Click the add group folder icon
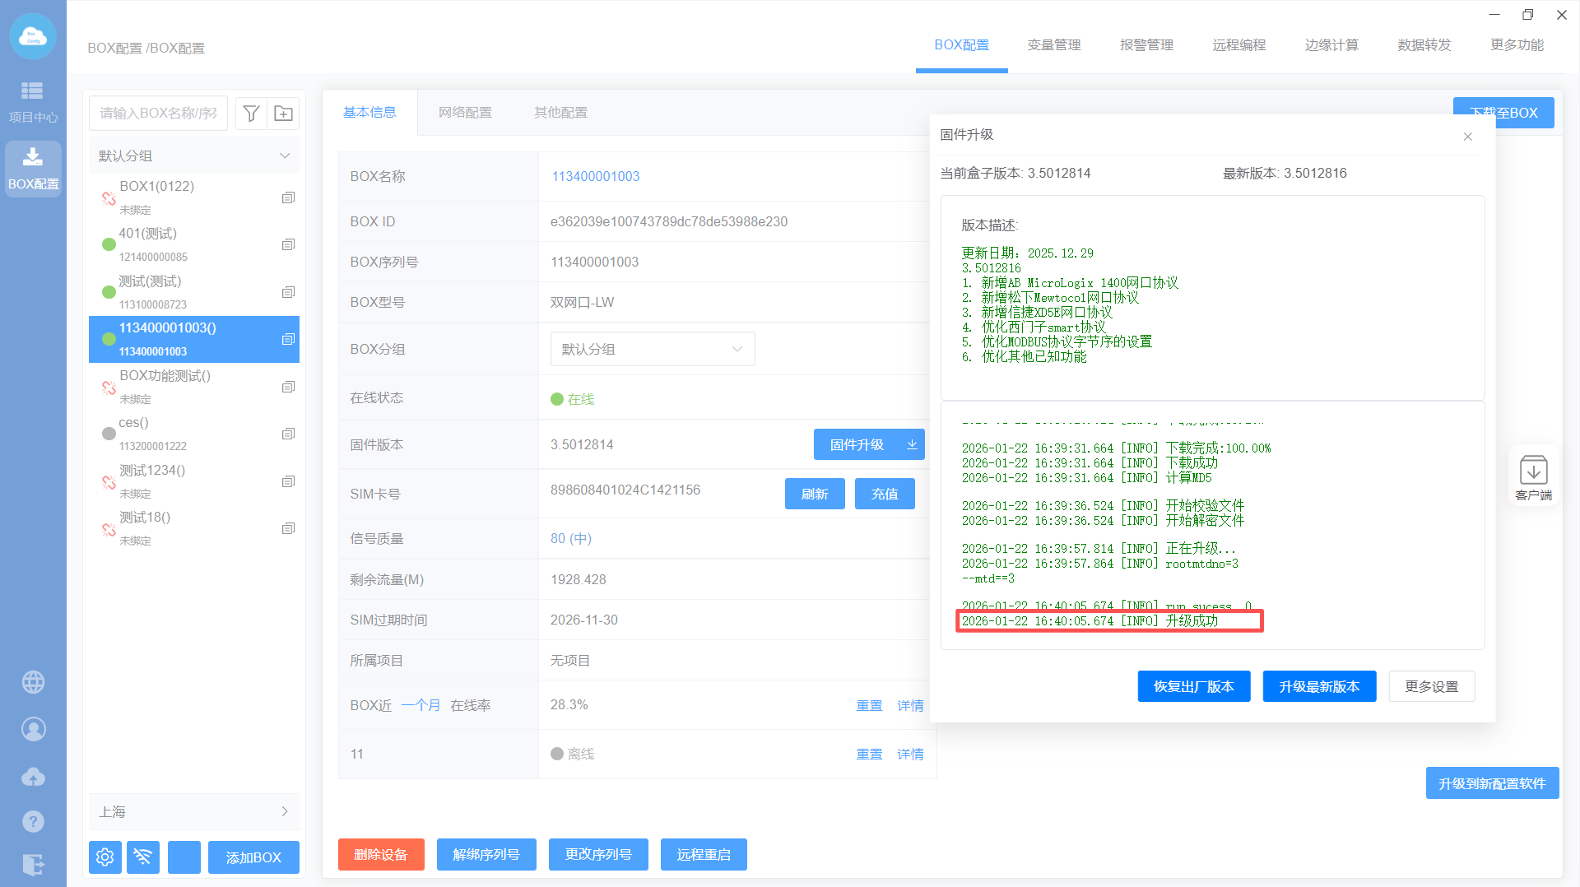 [283, 114]
